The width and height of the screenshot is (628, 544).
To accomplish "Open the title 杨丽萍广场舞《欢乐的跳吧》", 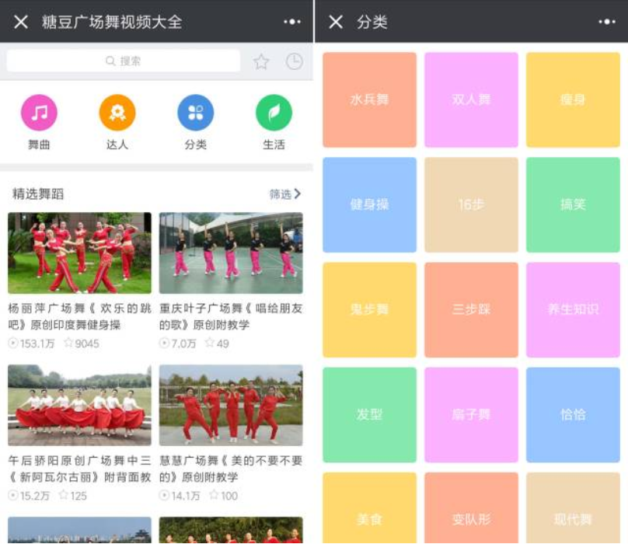I will (x=80, y=316).
